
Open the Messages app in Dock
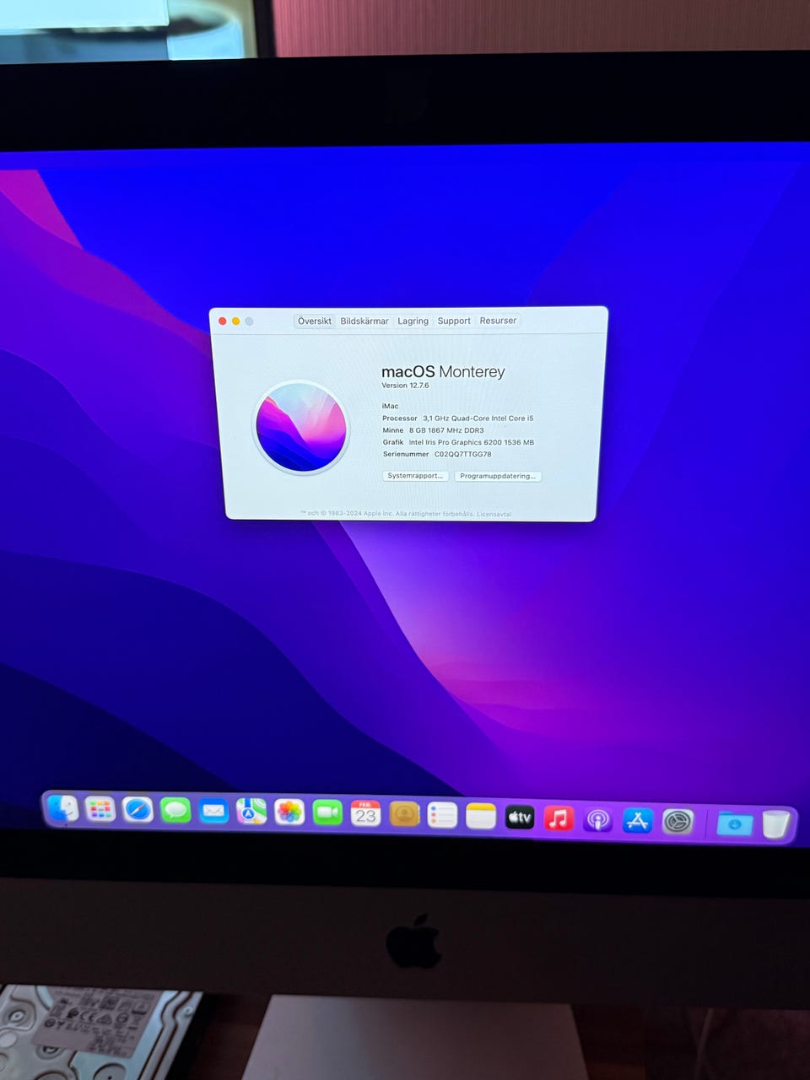(x=175, y=811)
